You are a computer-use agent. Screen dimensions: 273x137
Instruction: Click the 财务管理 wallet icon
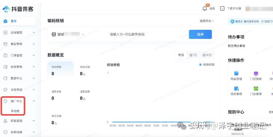(5, 67)
